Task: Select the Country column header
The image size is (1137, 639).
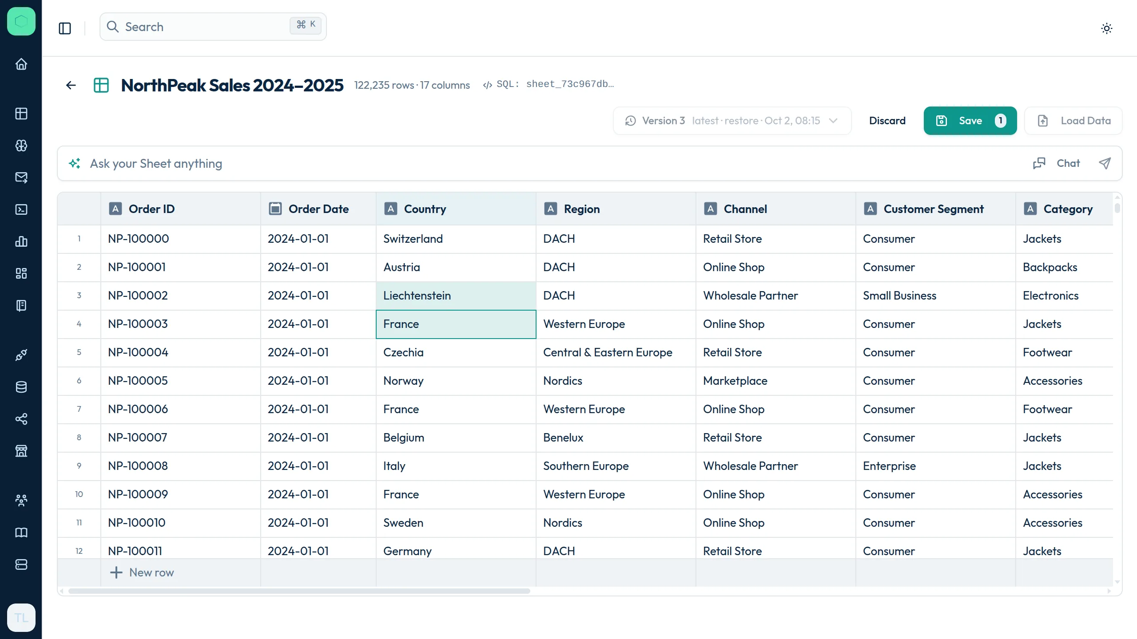Action: click(456, 209)
